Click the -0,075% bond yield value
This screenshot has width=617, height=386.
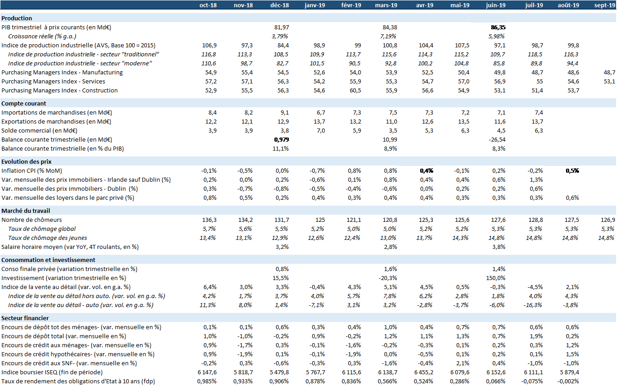(x=532, y=381)
